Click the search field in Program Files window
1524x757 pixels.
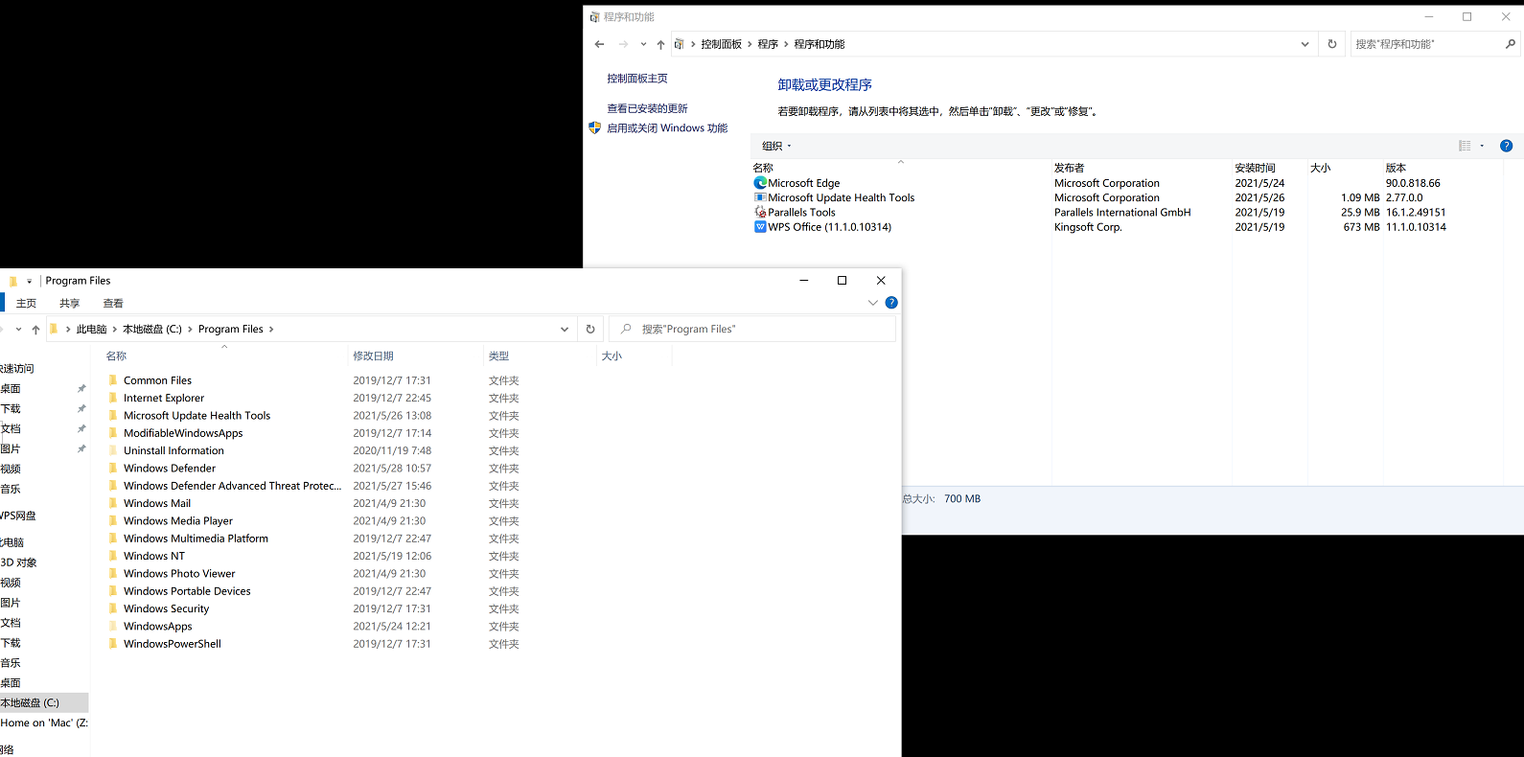pos(751,329)
